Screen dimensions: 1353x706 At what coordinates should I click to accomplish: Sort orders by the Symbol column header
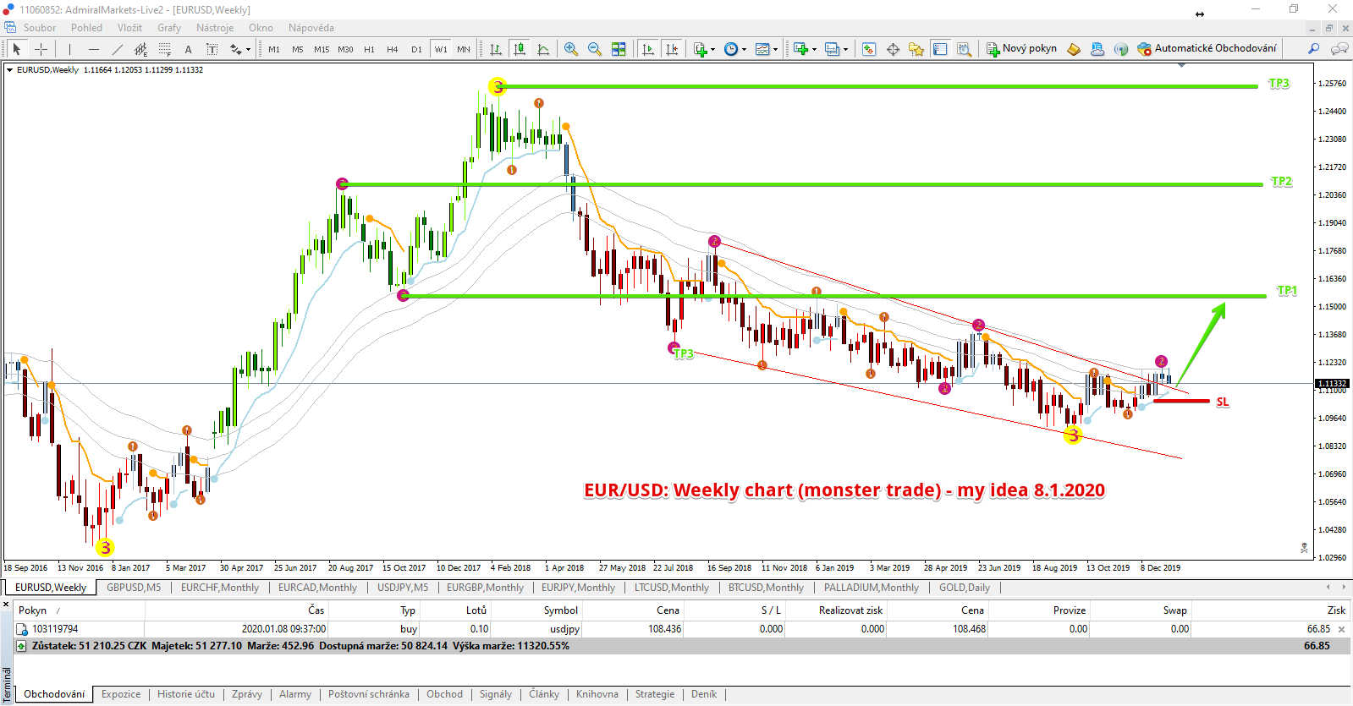coord(560,610)
